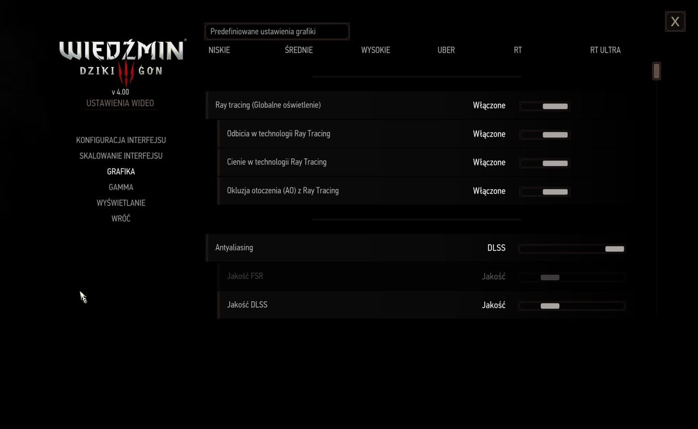Click the DLSS value of Antyaliasing
Image resolution: width=698 pixels, height=429 pixels.
click(496, 248)
